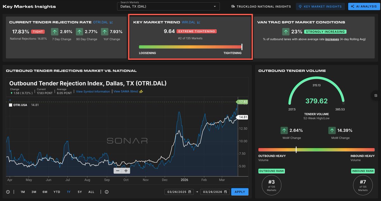The image size is (381, 201).
Task: Click the OUTBOUND RANK label
Action: pyautogui.click(x=271, y=171)
